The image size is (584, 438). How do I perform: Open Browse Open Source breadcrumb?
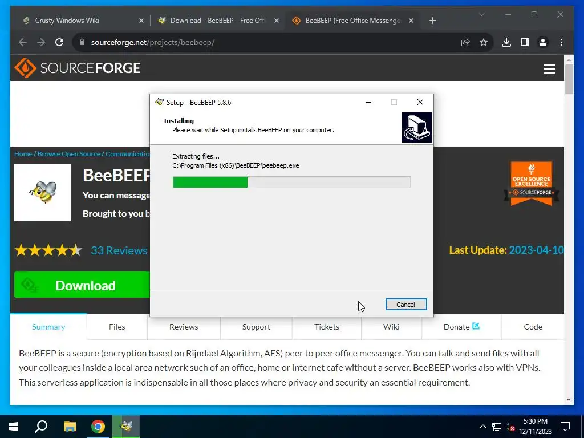[x=69, y=154]
